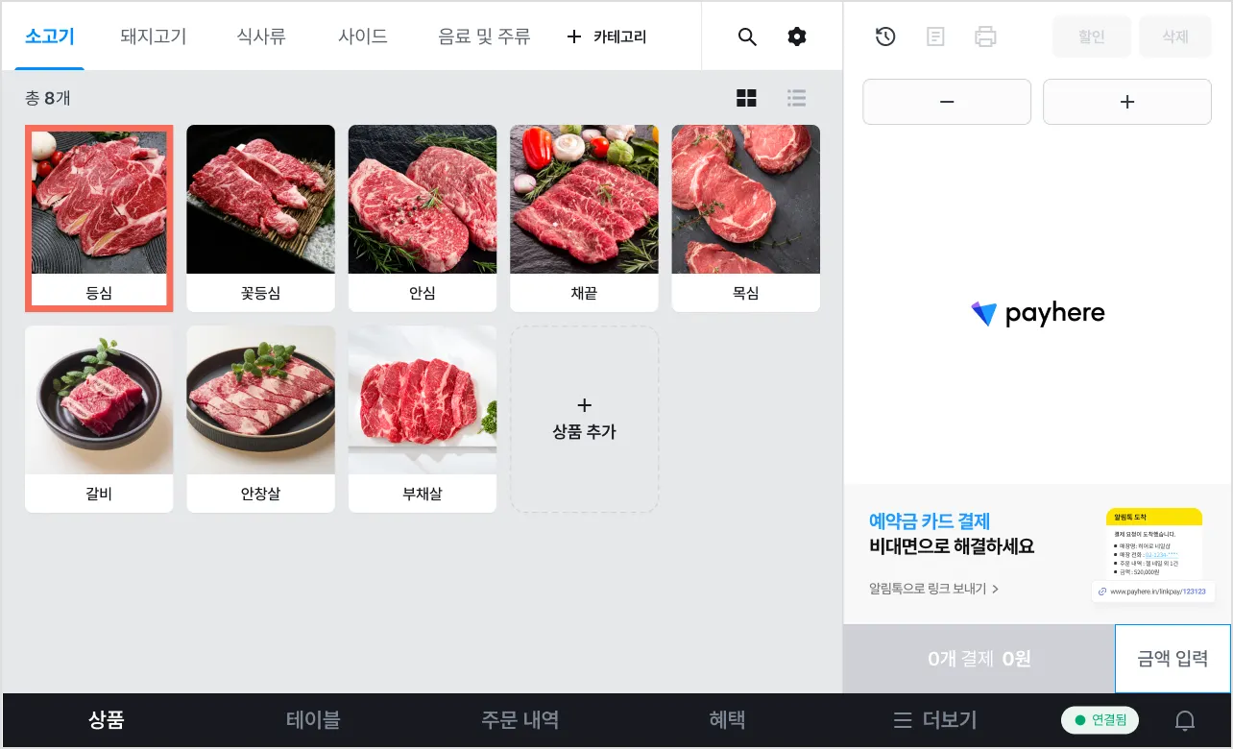This screenshot has height=749, width=1233.
Task: Expand the 더보기 menu
Action: 936,720
